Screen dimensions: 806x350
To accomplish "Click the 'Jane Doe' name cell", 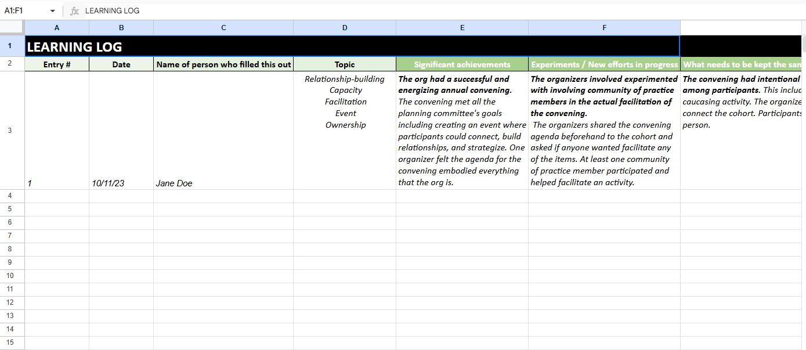I will [x=223, y=131].
